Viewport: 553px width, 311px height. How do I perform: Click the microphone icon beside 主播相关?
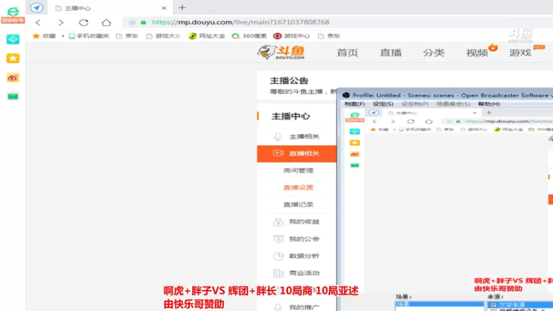point(278,136)
